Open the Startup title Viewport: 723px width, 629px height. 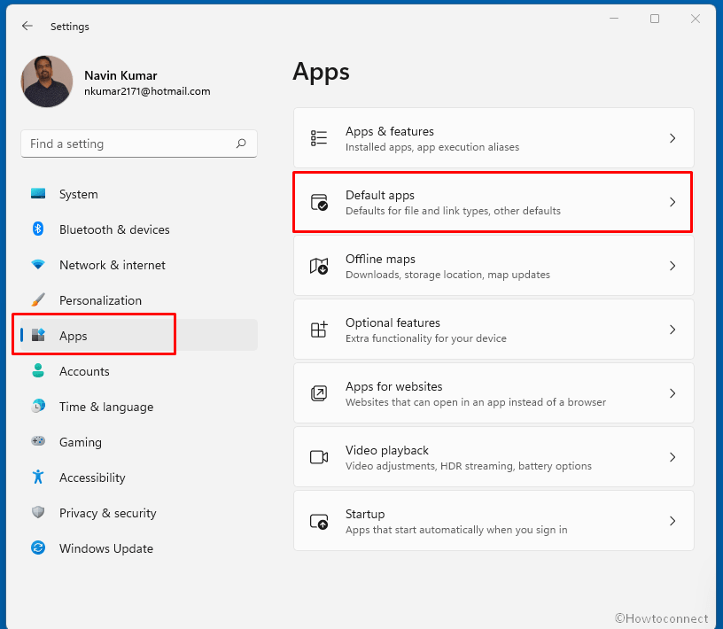coord(365,514)
